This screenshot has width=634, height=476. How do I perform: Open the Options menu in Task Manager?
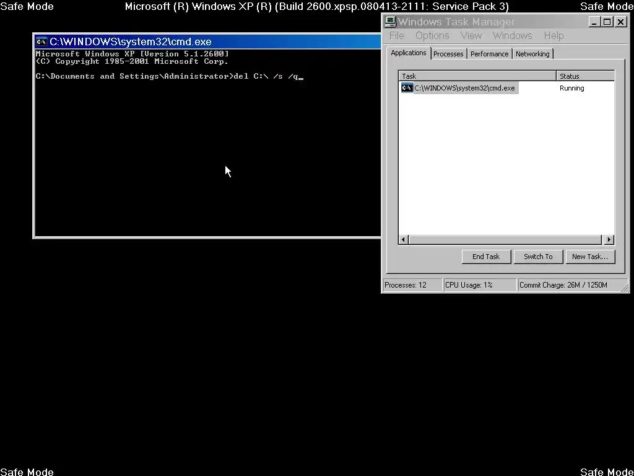[432, 35]
